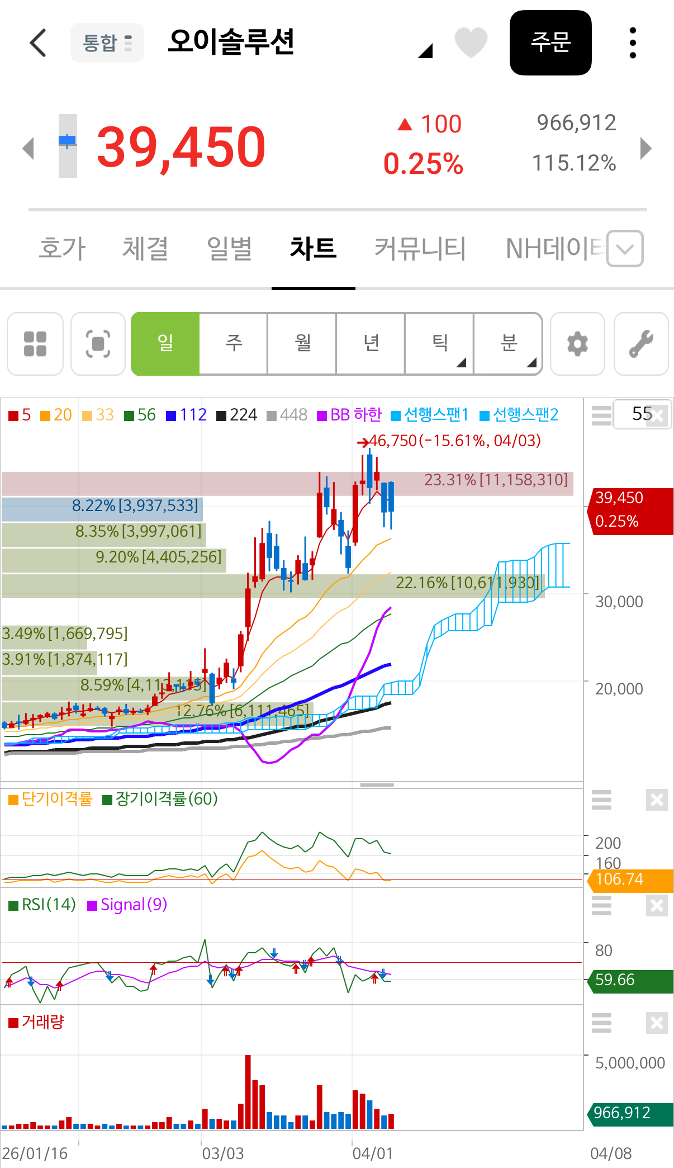This screenshot has width=674, height=1168.
Task: Tap the 장기이격률(60) legend label
Action: pyautogui.click(x=167, y=799)
